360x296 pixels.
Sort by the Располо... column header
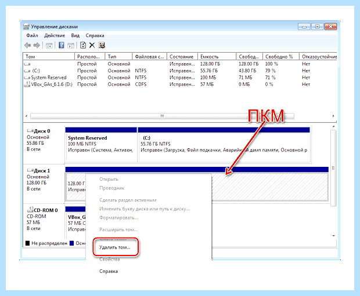90,57
